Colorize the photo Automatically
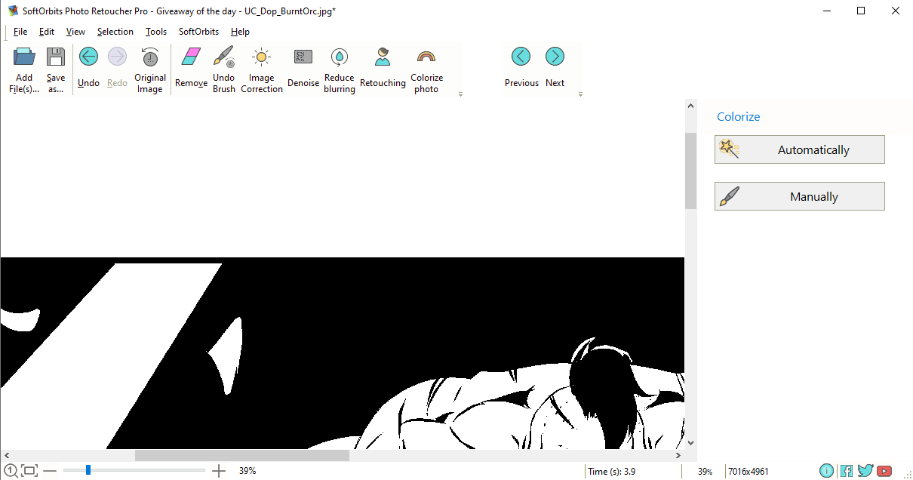This screenshot has height=480, width=913. 800,149
